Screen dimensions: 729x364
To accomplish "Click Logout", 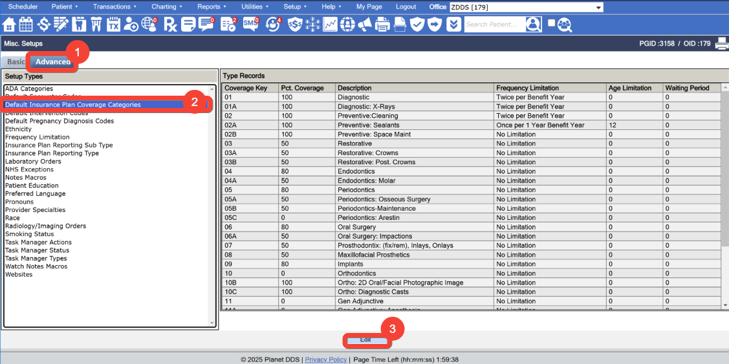I will pyautogui.click(x=406, y=7).
